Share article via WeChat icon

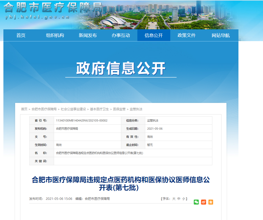tap(196, 202)
